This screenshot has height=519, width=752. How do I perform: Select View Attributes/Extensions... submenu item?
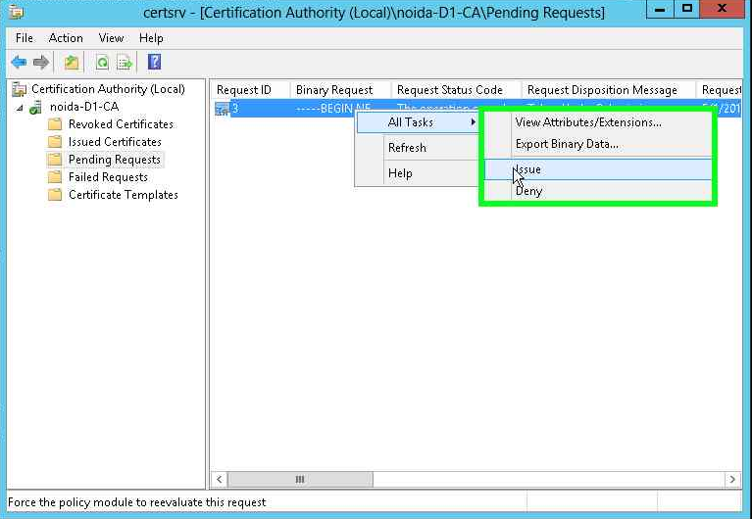click(597, 122)
